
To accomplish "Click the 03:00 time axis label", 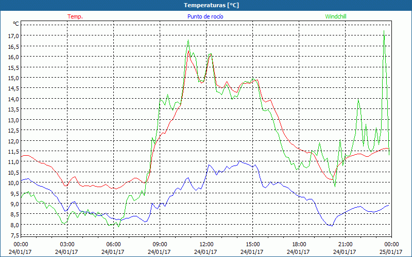I will pyautogui.click(x=67, y=244).
